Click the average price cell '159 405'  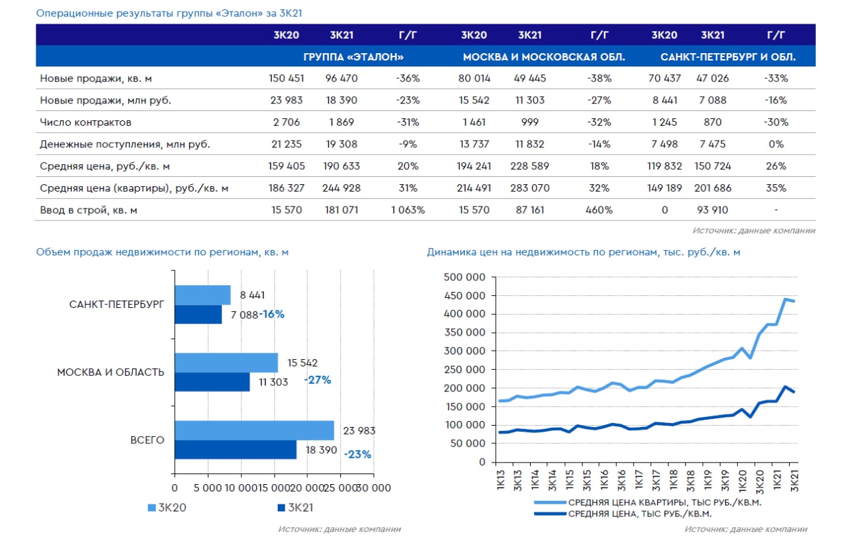pos(287,166)
